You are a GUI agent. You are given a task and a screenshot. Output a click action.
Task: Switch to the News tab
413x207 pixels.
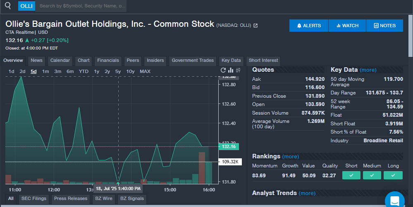click(x=37, y=61)
